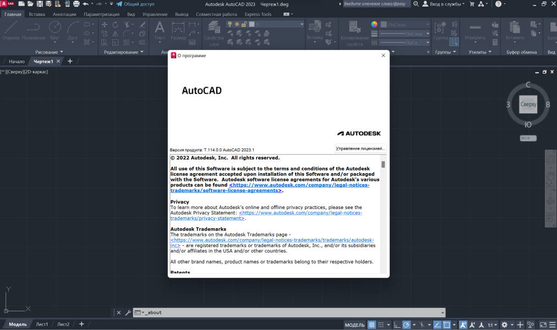
Task: Open status bar customization hamburger menu
Action: (552, 324)
